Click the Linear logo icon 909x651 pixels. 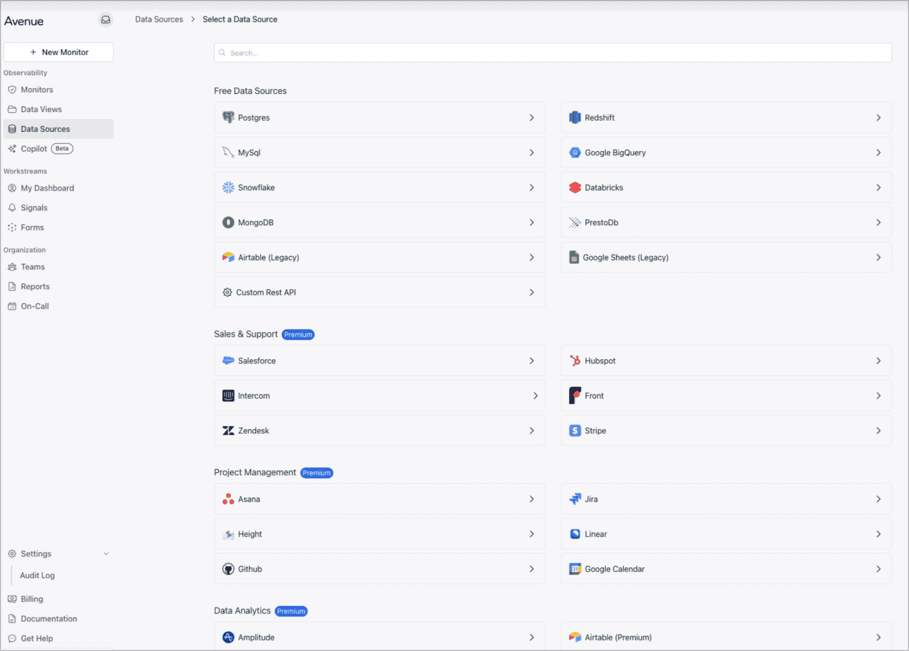[575, 534]
